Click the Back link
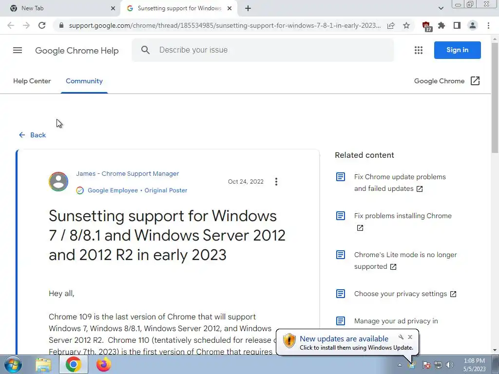 click(x=33, y=135)
